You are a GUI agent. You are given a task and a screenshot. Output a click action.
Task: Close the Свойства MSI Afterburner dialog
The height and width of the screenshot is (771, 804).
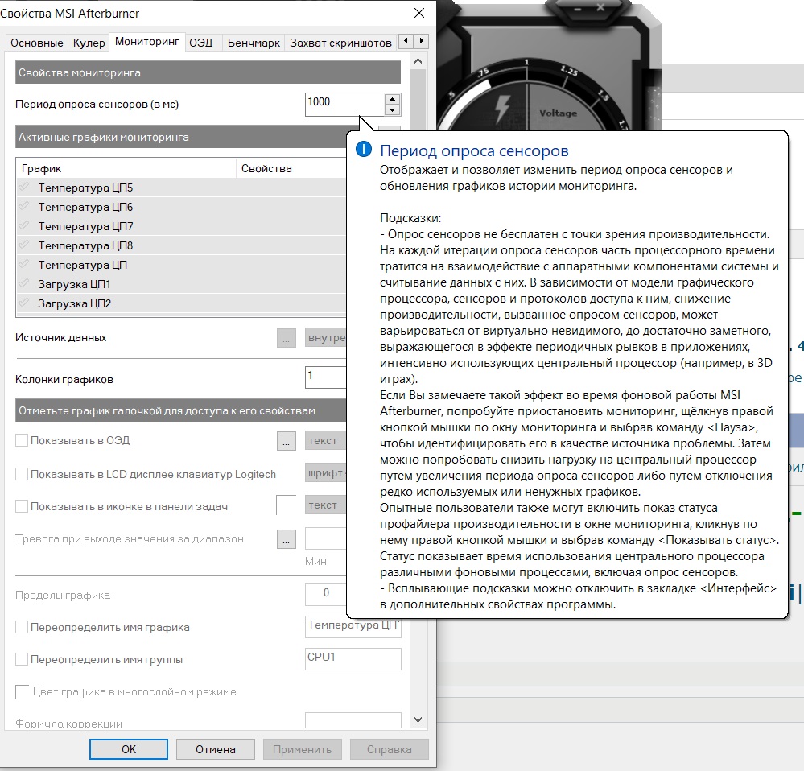[419, 14]
